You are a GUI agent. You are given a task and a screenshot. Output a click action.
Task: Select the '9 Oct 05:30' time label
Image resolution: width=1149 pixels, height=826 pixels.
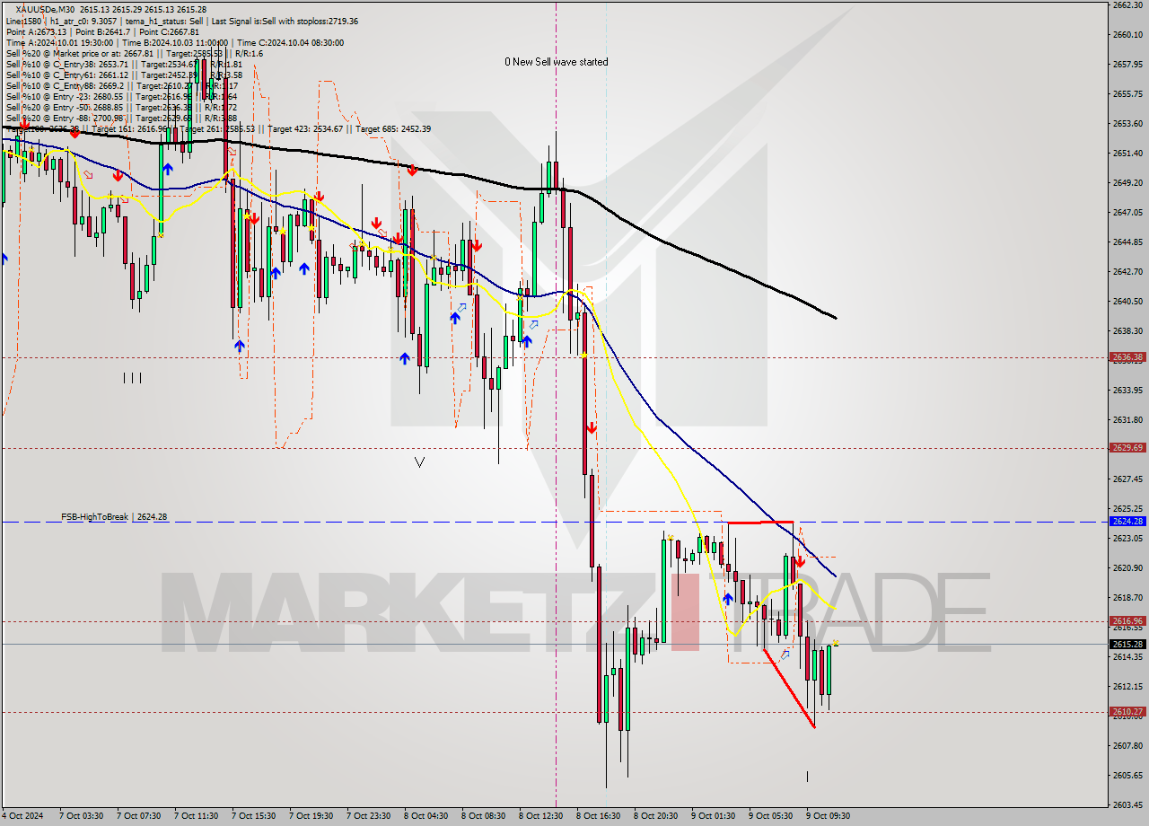coord(771,816)
